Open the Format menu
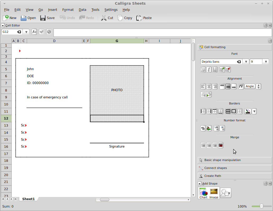This screenshot has width=273, height=211. 68,10
